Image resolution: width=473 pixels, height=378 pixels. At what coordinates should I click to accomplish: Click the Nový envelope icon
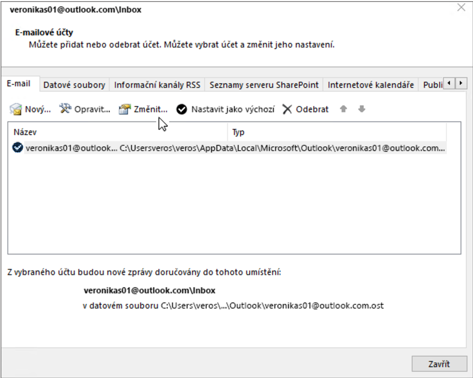[x=16, y=109]
